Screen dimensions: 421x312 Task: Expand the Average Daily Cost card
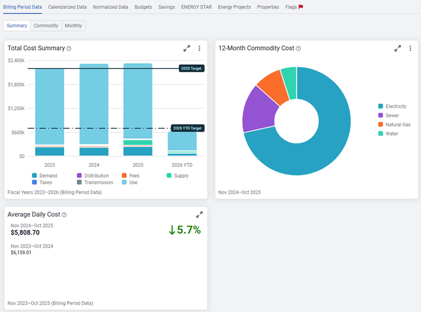coord(199,214)
